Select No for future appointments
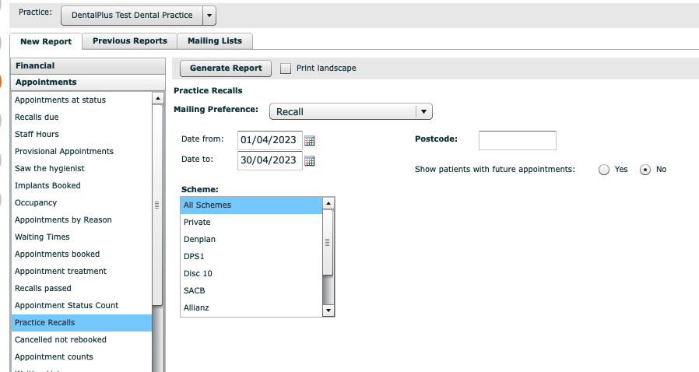Image resolution: width=699 pixels, height=372 pixels. tap(645, 170)
